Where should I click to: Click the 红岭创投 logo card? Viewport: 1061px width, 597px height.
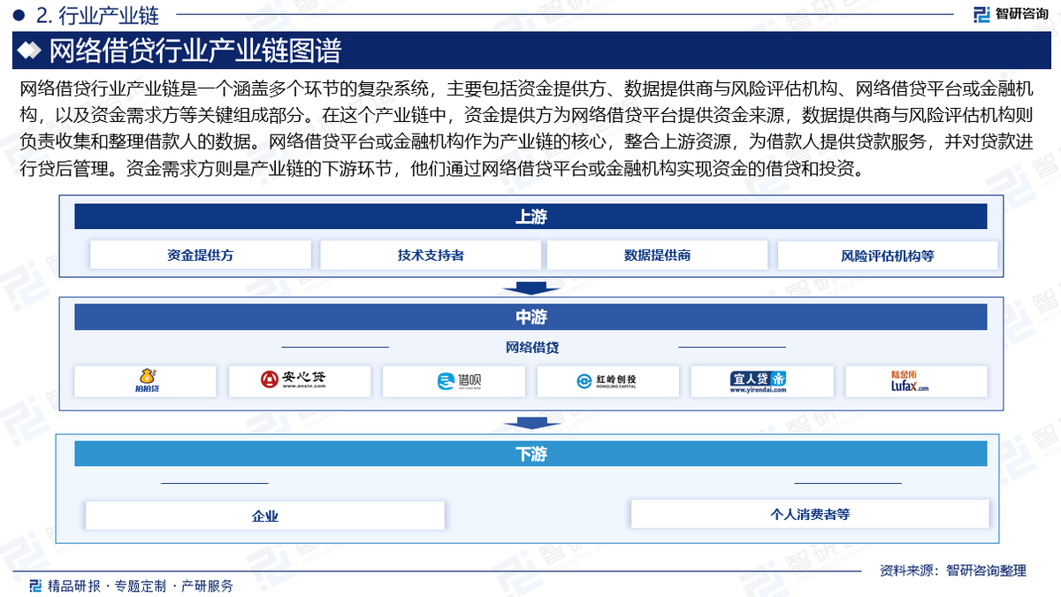(608, 381)
